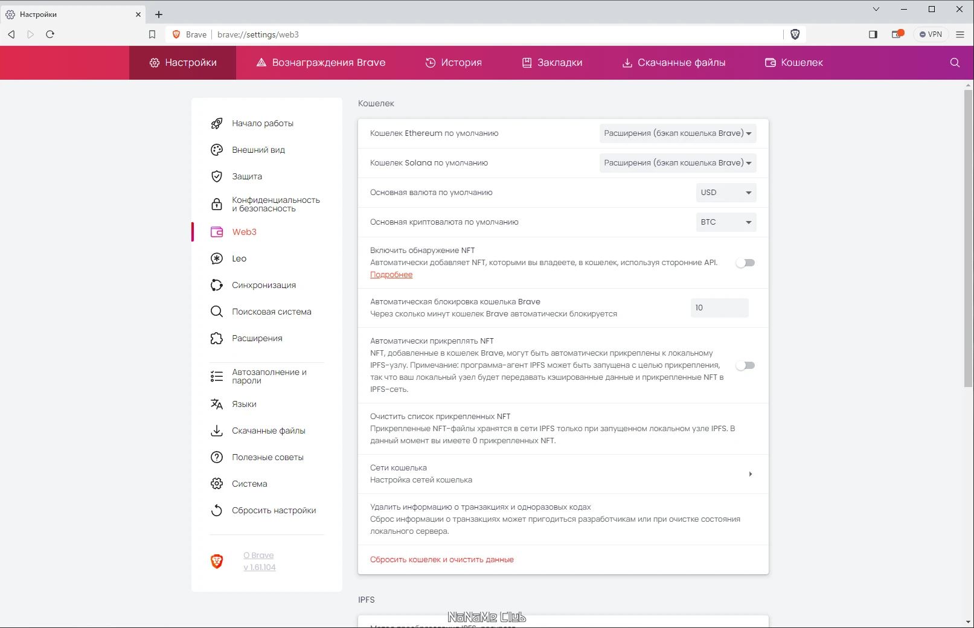Click the auto-lock minutes field showing 10
The height and width of the screenshot is (628, 974).
click(x=719, y=308)
